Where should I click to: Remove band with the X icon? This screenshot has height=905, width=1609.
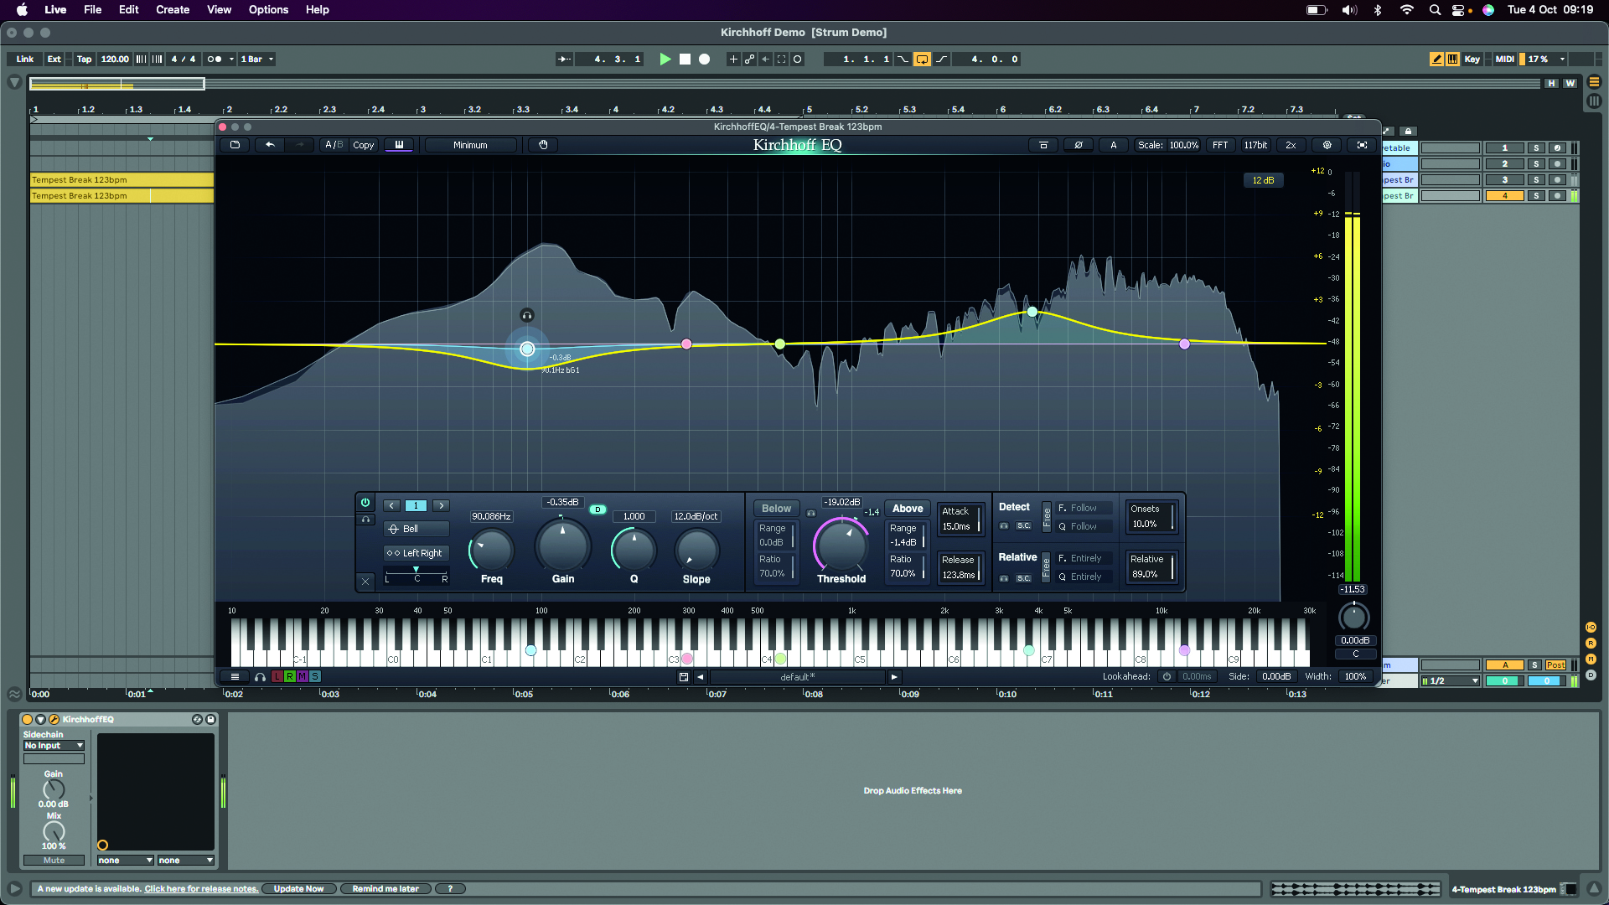(x=365, y=580)
